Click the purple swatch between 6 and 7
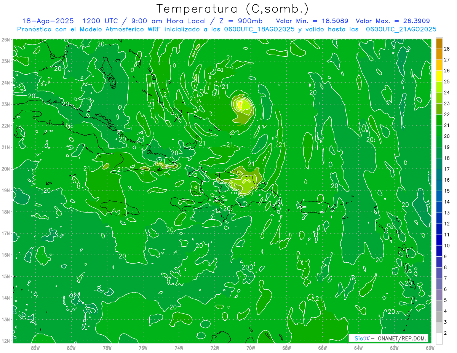Screen dimensions: 457x353 439,284
